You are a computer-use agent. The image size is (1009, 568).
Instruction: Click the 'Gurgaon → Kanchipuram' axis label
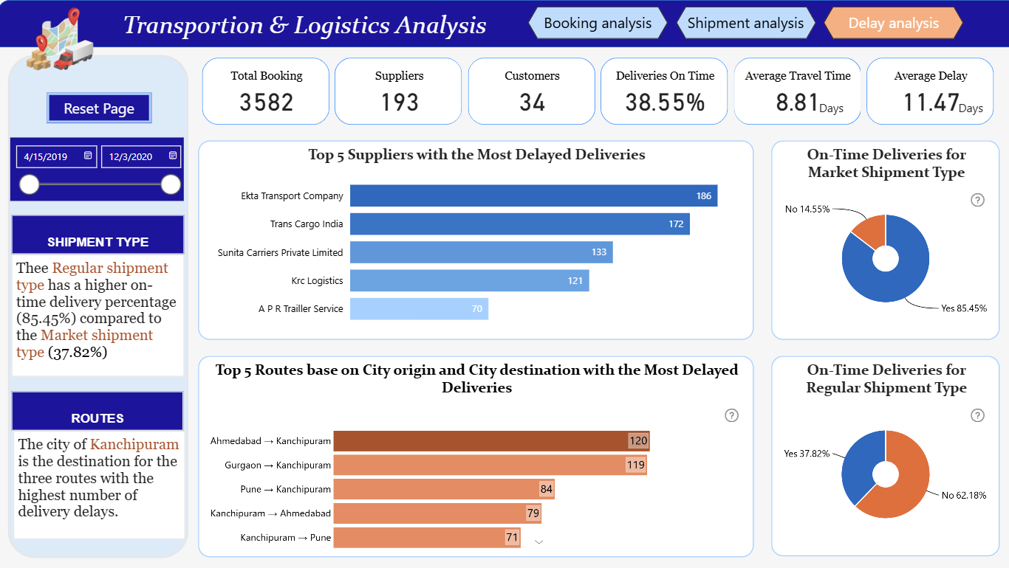pos(278,465)
